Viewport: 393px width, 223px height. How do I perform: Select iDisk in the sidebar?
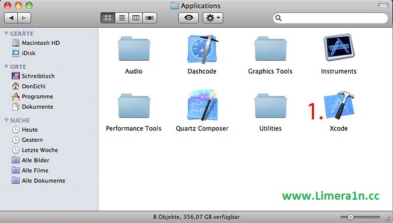click(28, 53)
